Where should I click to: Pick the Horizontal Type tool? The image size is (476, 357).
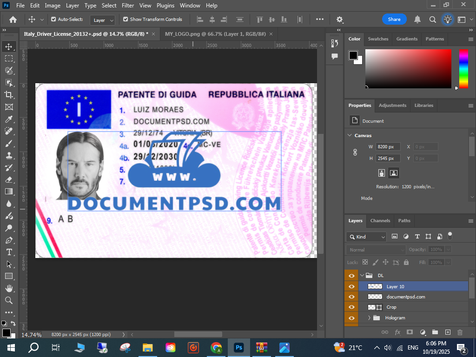pyautogui.click(x=9, y=252)
